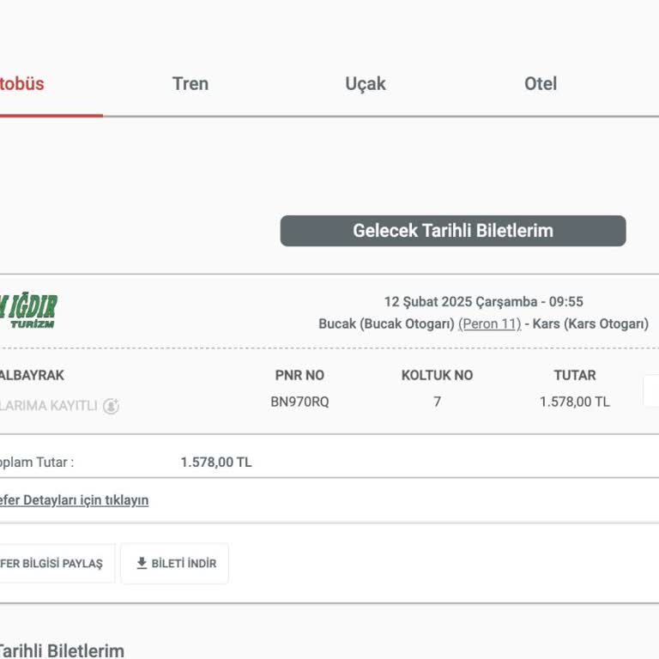Select the Otobüs tab
659x659 pixels.
click(21, 83)
